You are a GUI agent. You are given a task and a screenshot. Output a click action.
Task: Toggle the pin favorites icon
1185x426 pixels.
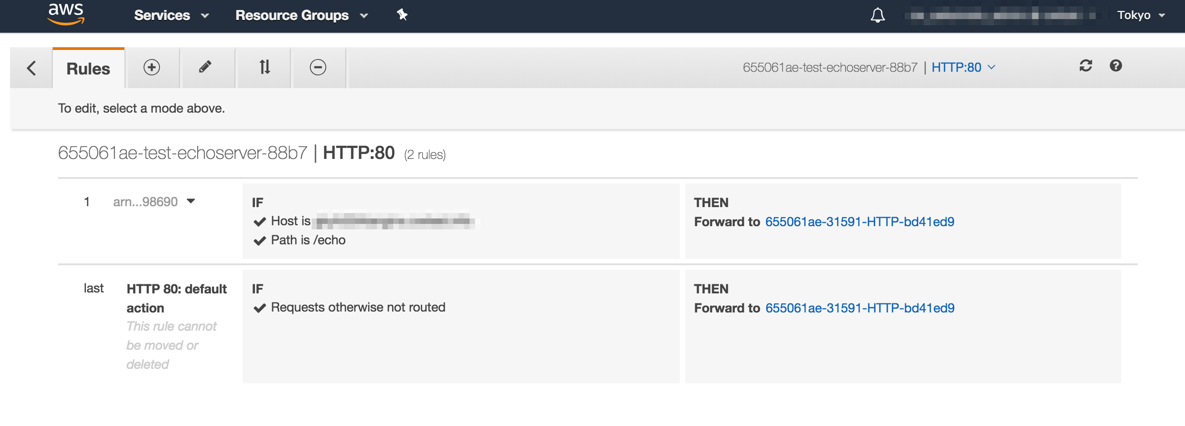coord(401,15)
